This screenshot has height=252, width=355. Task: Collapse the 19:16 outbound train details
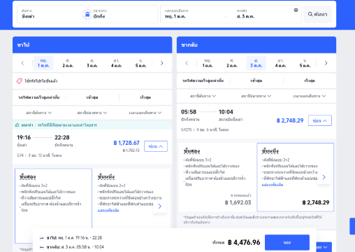156,146
